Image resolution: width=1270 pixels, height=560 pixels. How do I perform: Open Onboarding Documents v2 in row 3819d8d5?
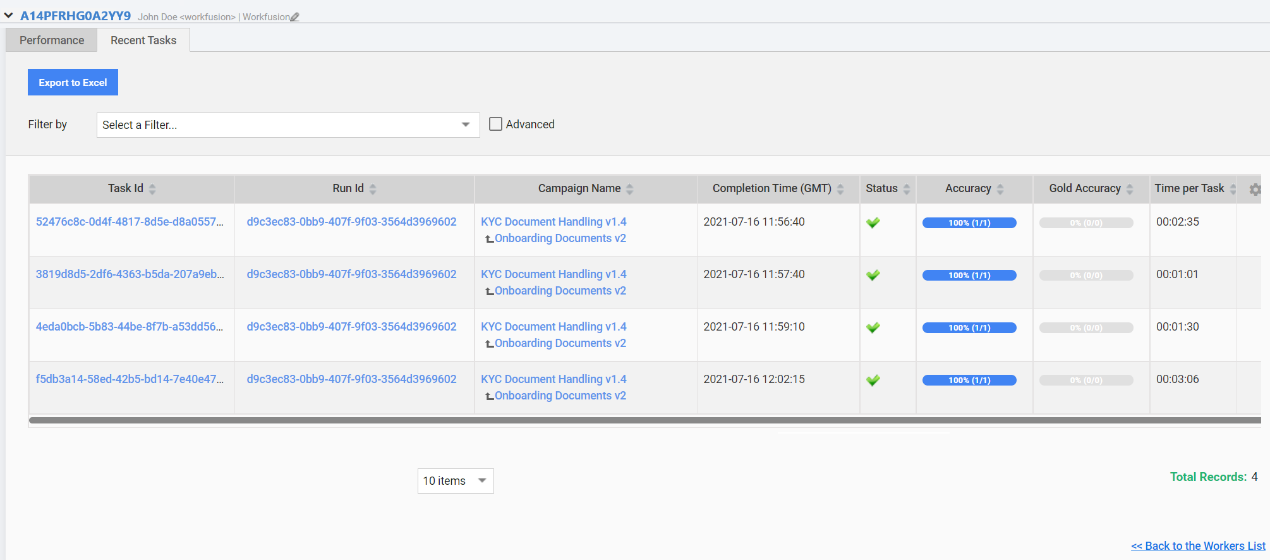click(x=560, y=291)
